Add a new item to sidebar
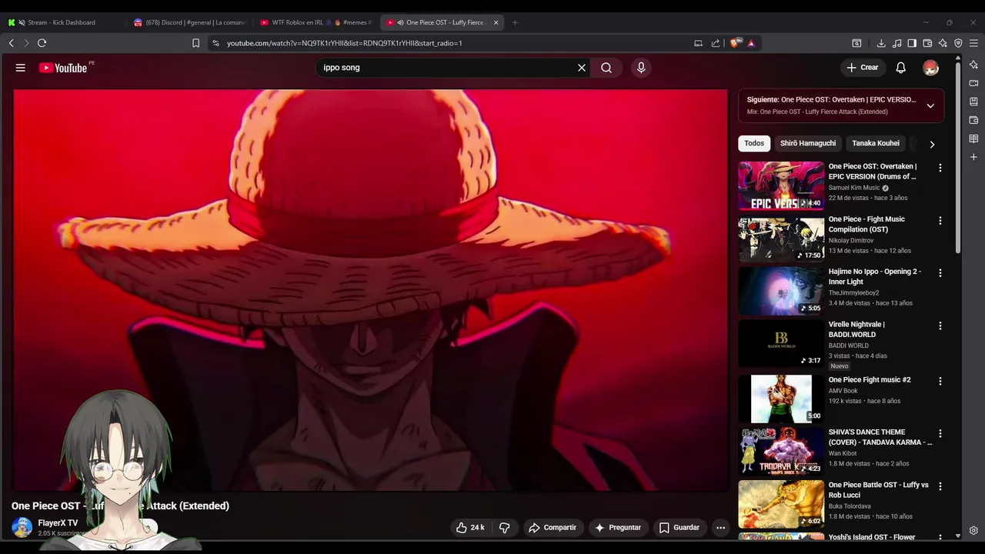985x554 pixels. pos(973,157)
